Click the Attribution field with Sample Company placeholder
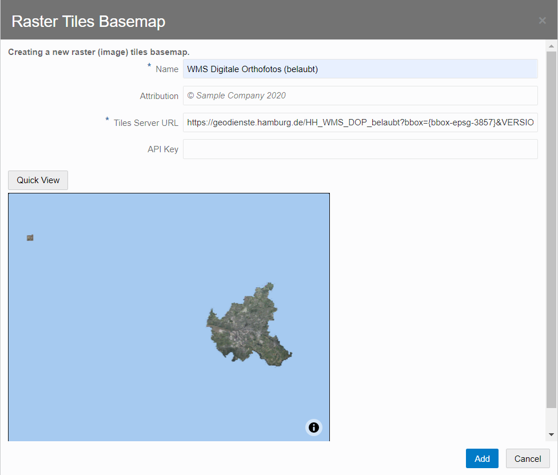This screenshot has width=558, height=475. 360,96
